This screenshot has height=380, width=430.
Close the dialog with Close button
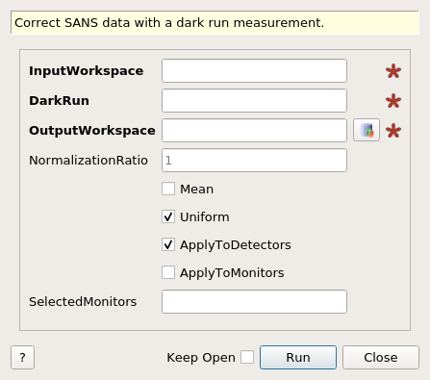click(381, 357)
